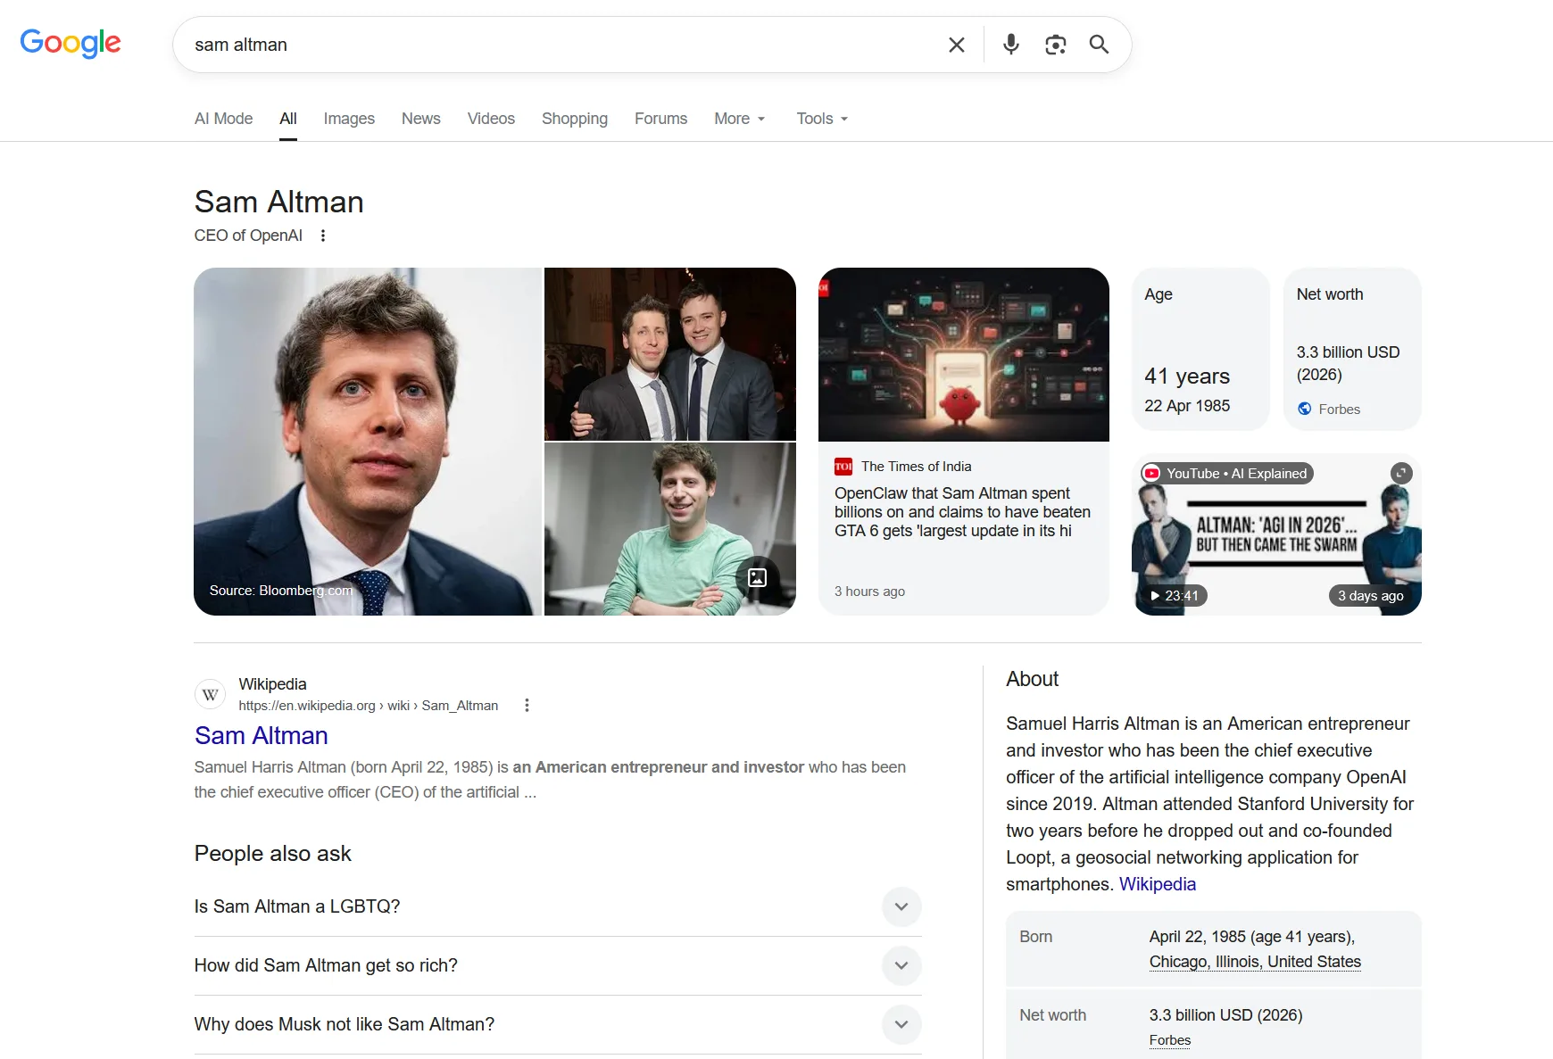Viewport: 1553px width, 1059px height.
Task: Open the OpenClaw Times of India news headline
Action: 962,512
